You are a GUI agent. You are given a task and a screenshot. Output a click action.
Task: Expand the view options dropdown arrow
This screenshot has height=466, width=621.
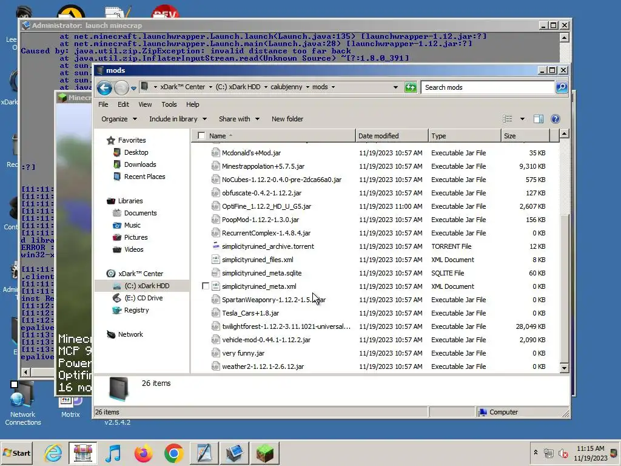(522, 119)
